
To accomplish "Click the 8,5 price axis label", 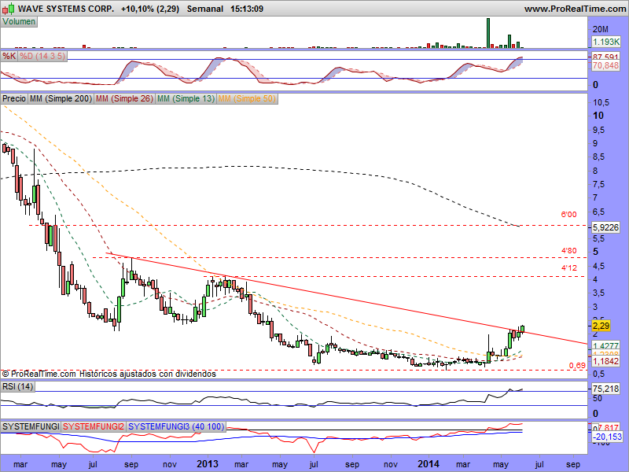I will (x=598, y=157).
